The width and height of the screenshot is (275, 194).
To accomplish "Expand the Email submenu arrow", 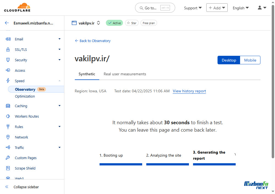I will (59, 39).
